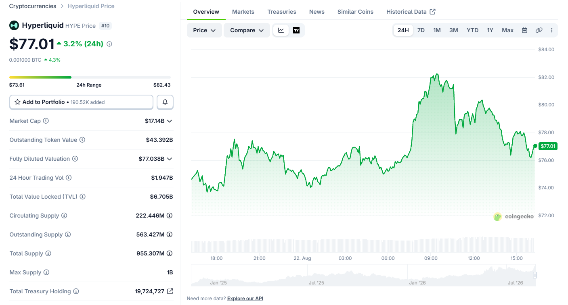Switch to the TradingView chart icon
The height and width of the screenshot is (305, 568).
click(x=296, y=30)
